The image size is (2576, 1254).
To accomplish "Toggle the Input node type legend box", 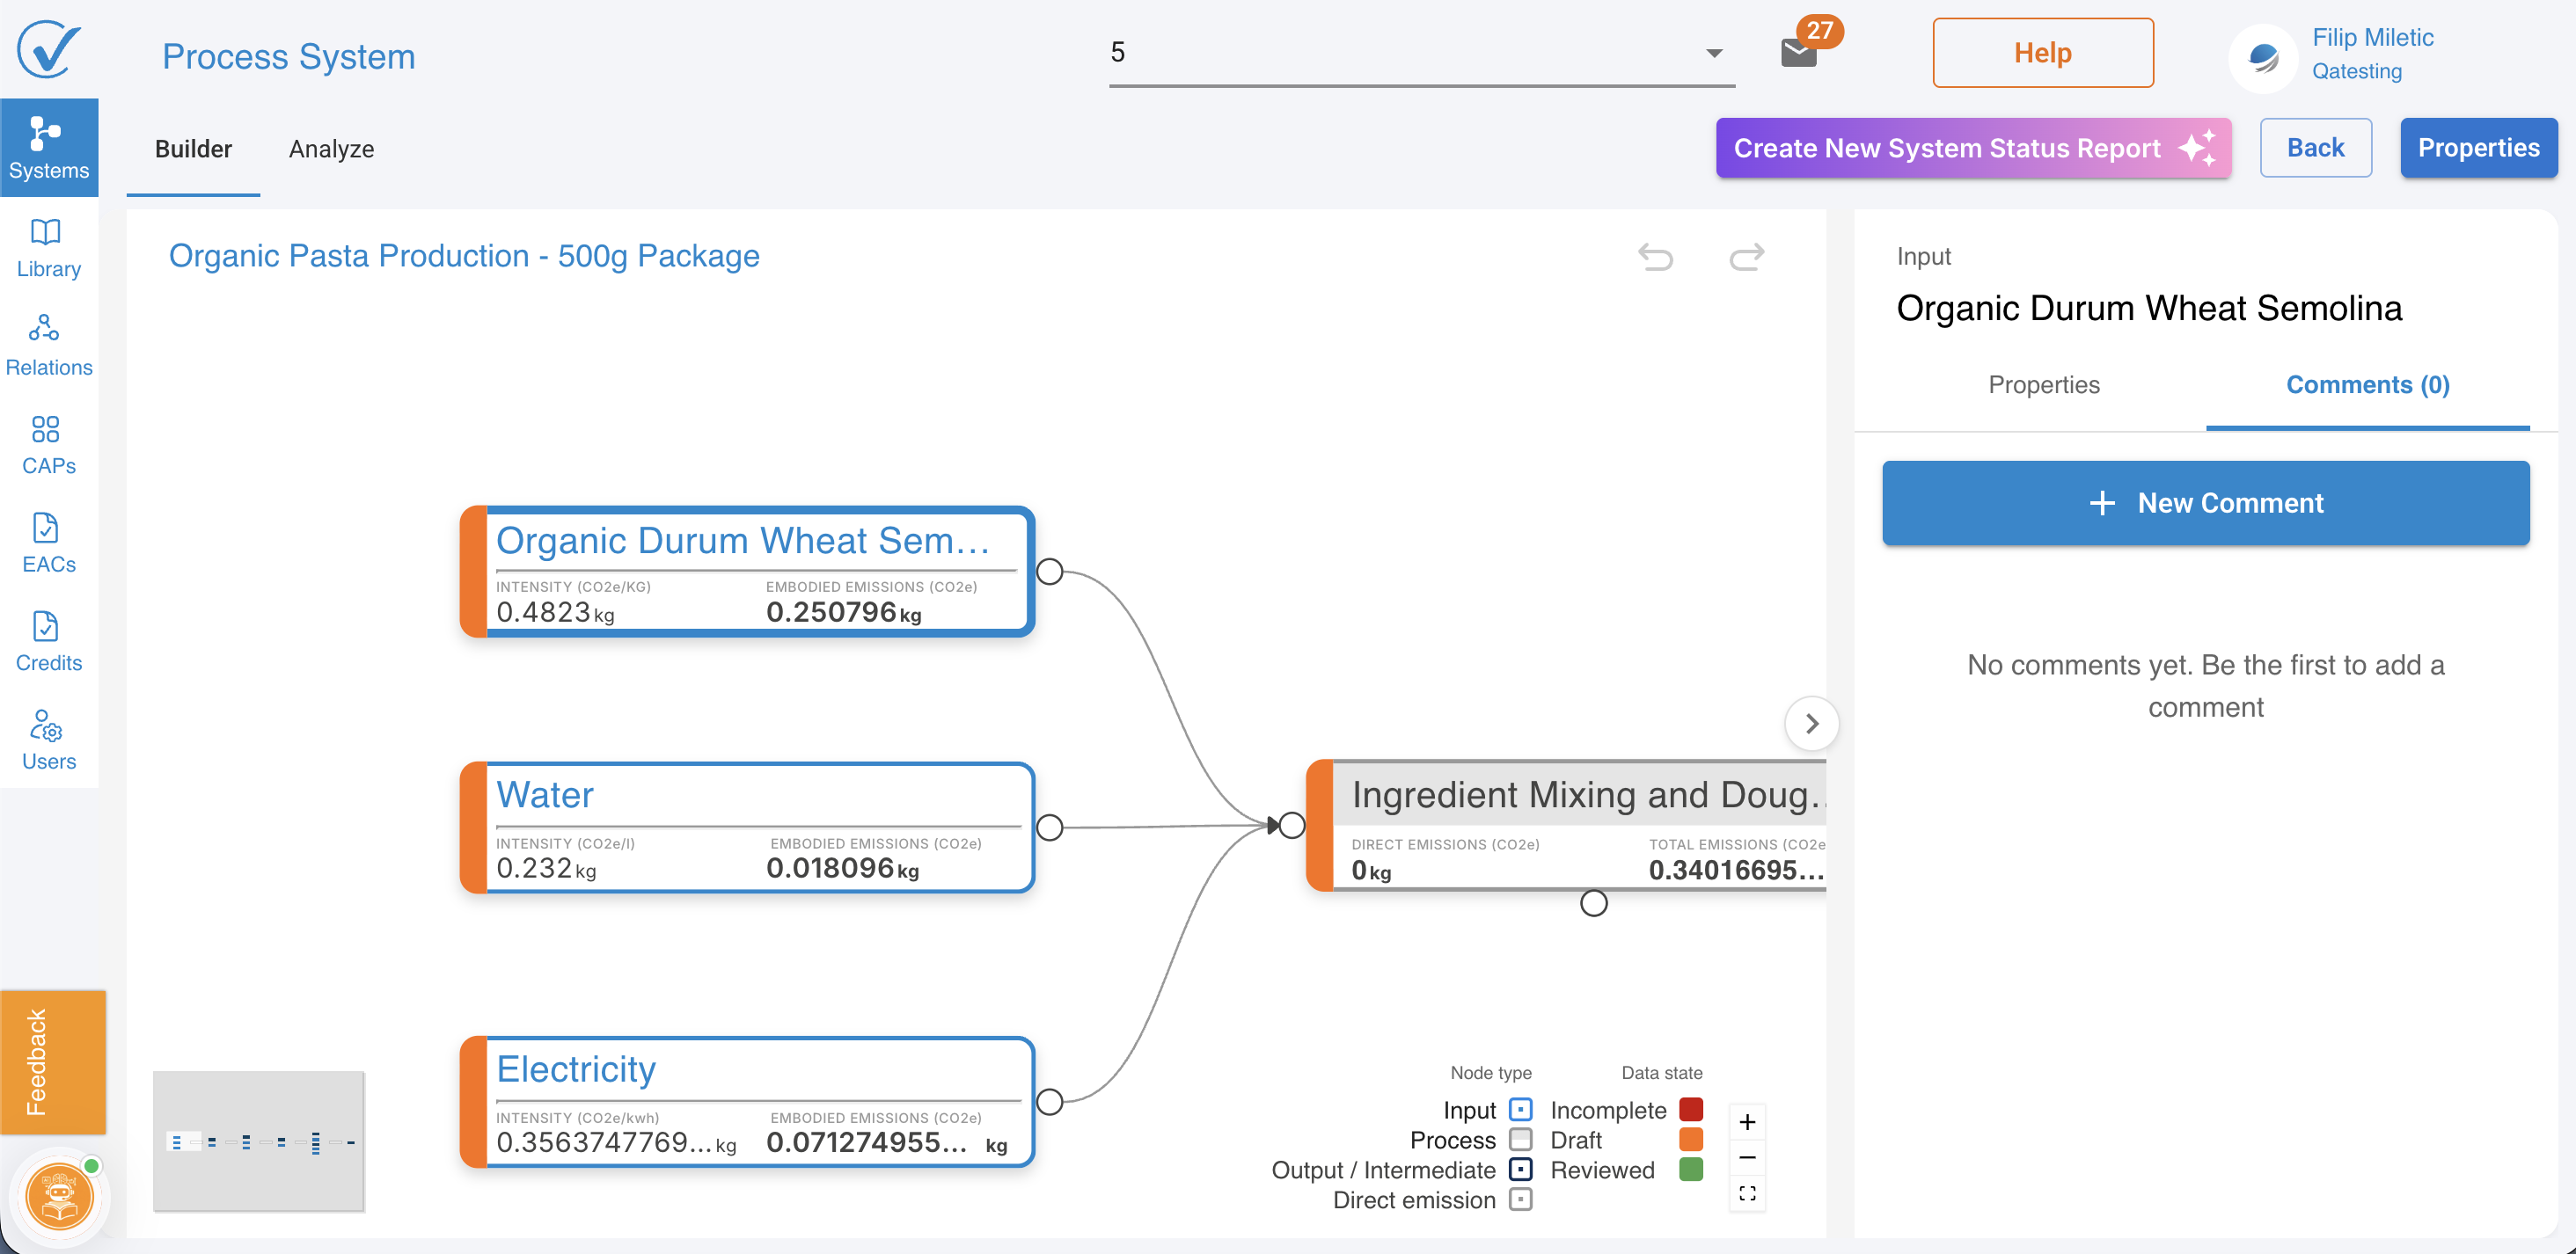I will coord(1520,1110).
